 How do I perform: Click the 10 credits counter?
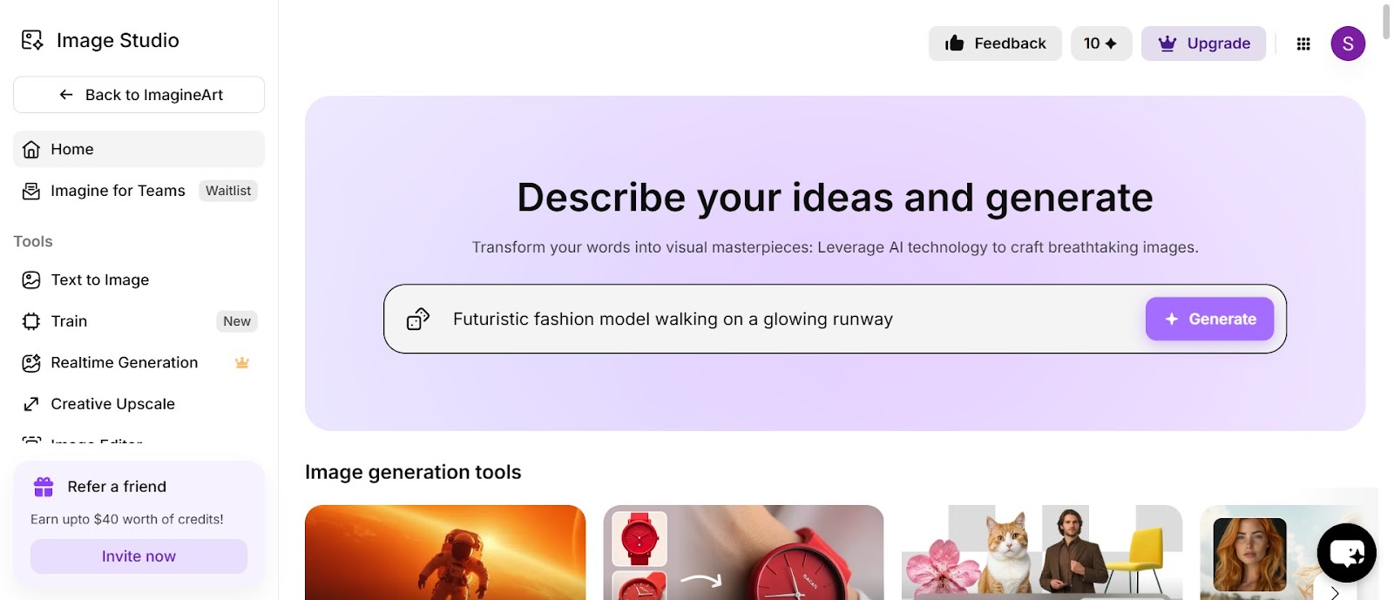pyautogui.click(x=1101, y=44)
